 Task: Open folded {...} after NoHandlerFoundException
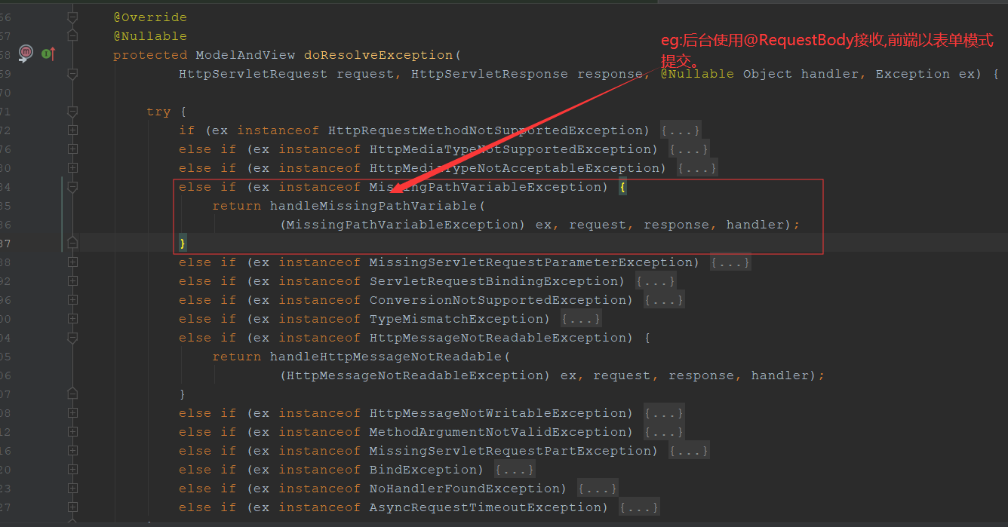(x=598, y=489)
